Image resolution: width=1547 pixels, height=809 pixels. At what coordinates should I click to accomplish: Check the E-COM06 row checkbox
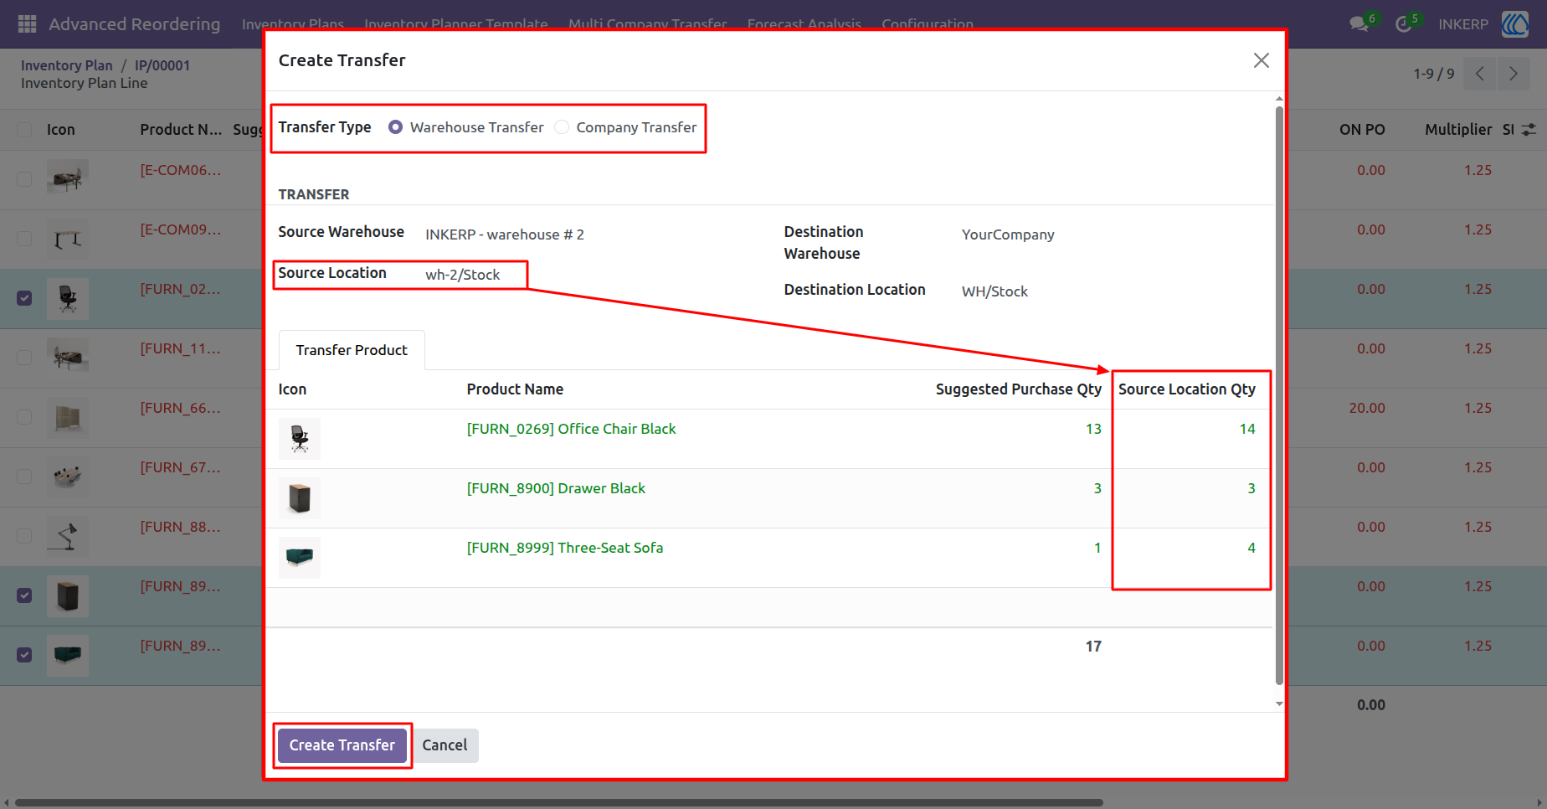pos(24,179)
